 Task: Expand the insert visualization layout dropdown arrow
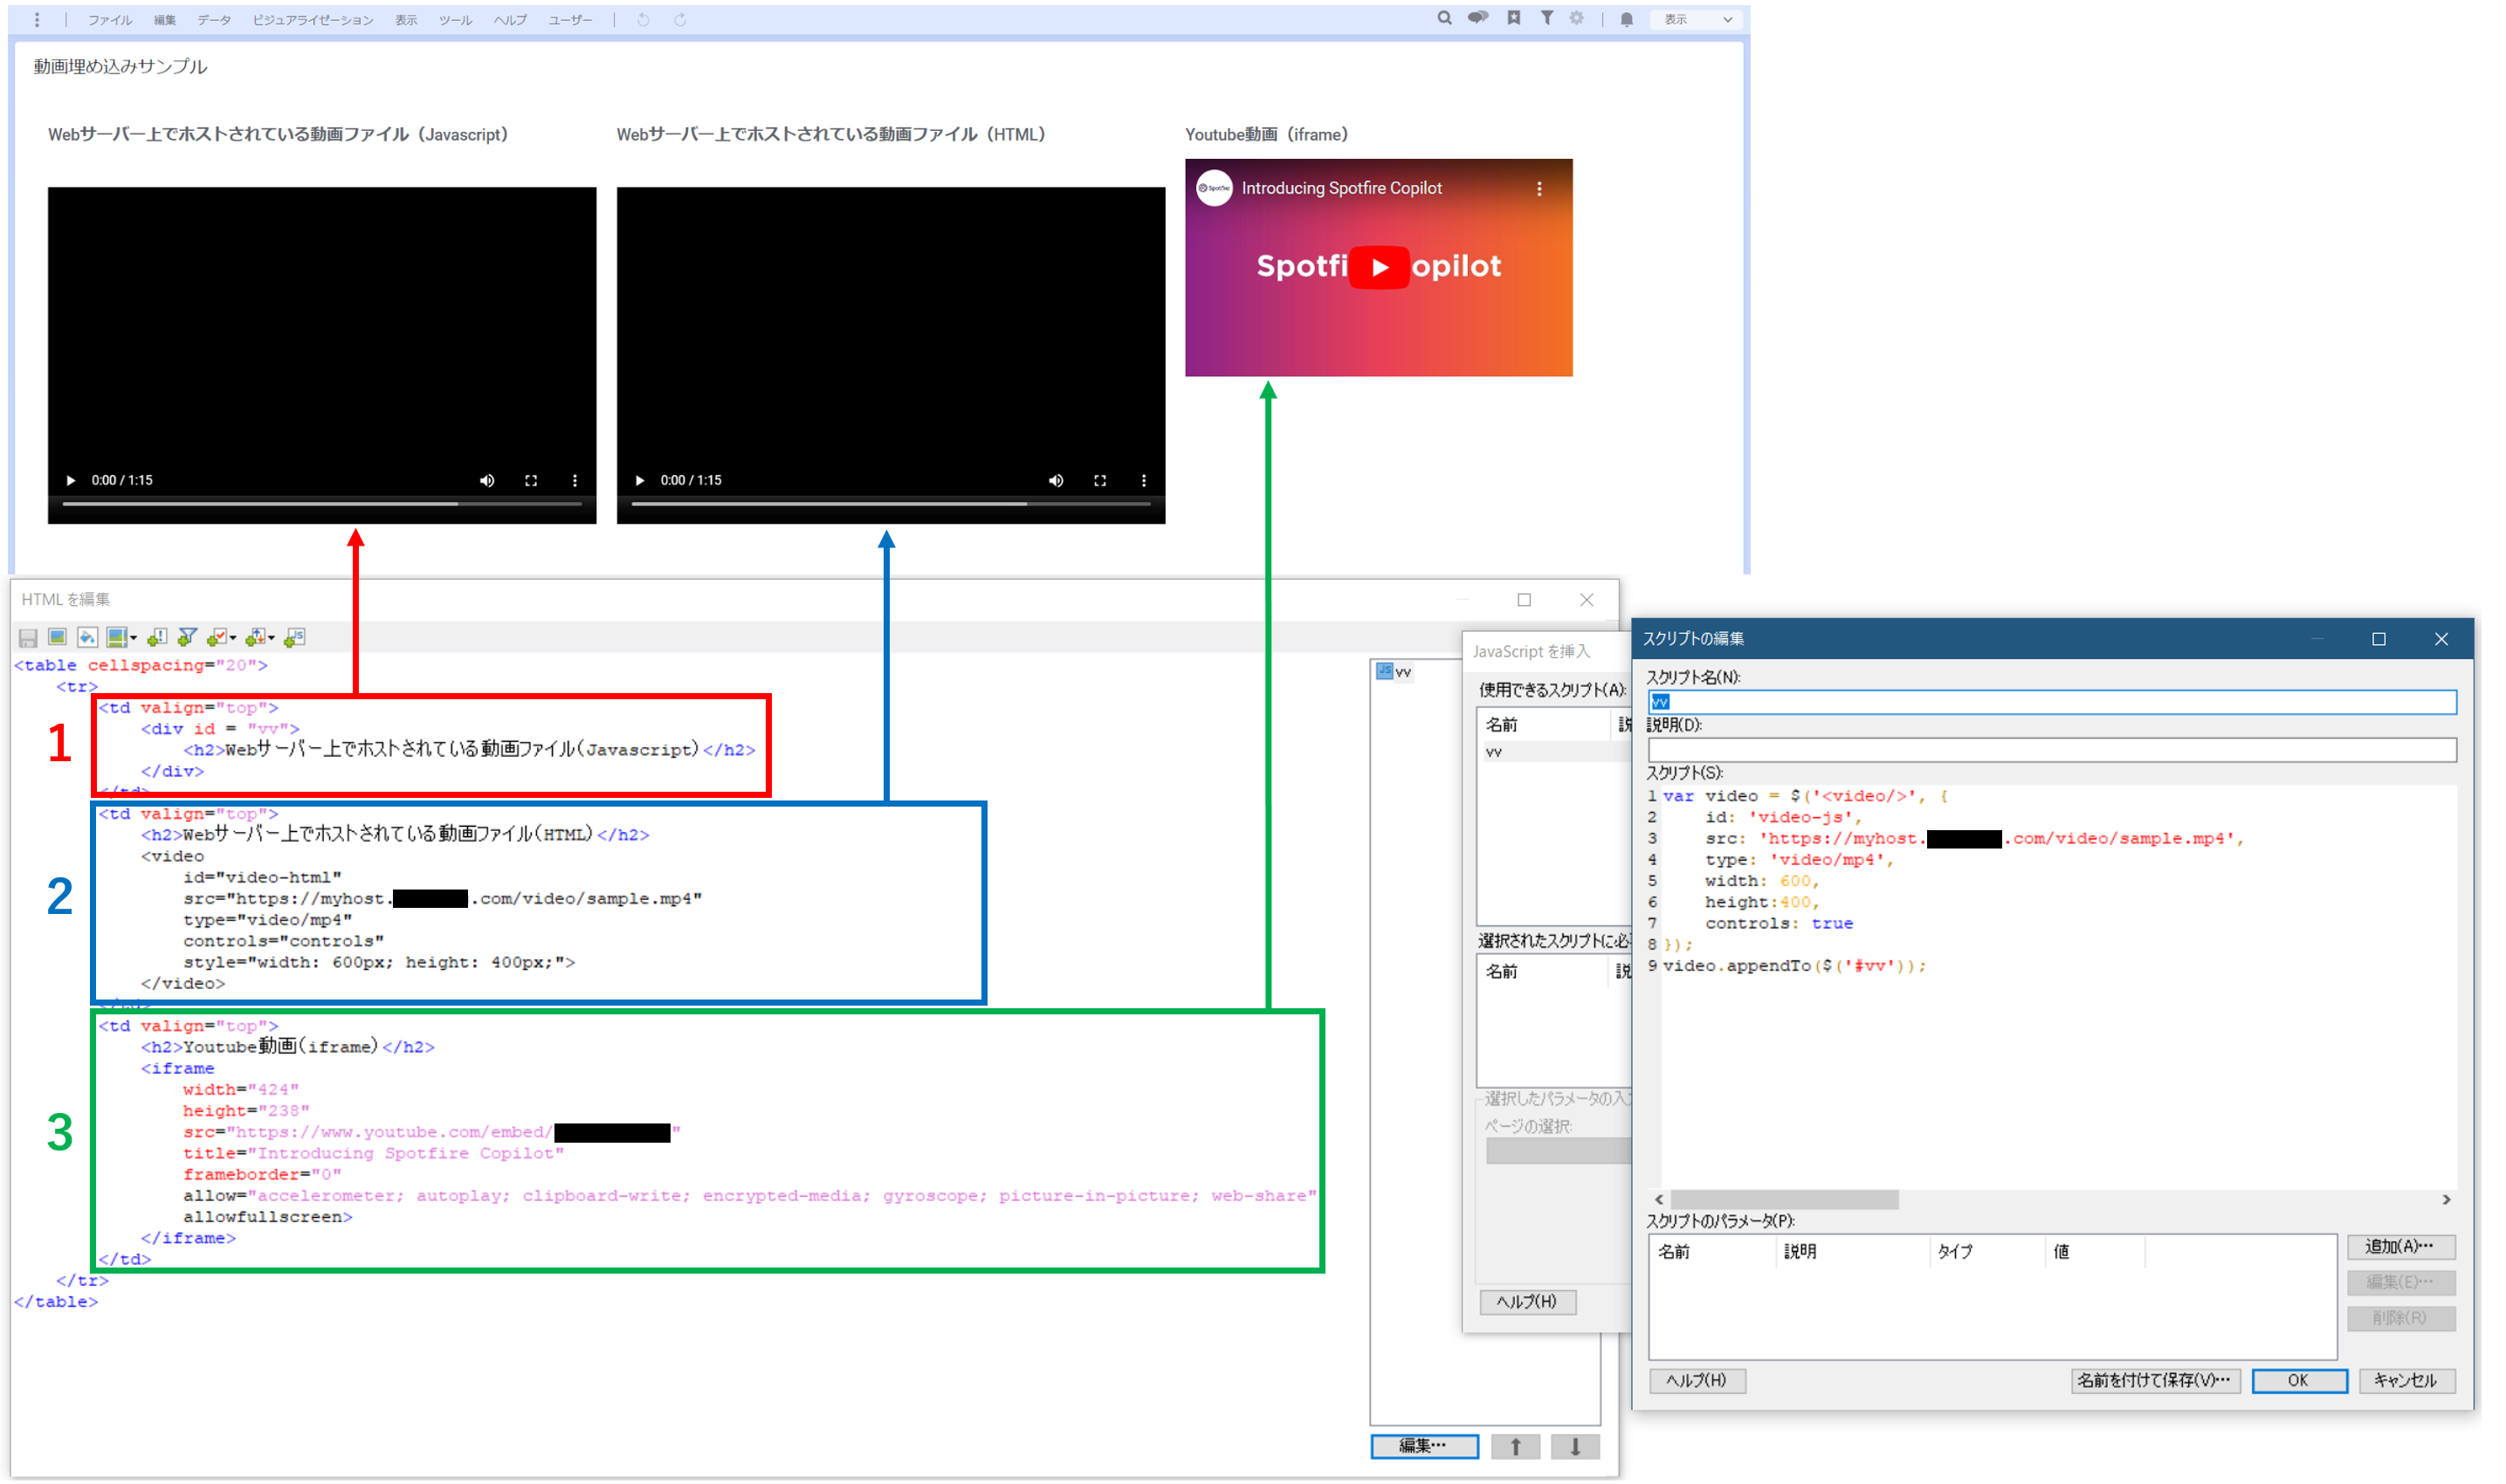tap(133, 638)
